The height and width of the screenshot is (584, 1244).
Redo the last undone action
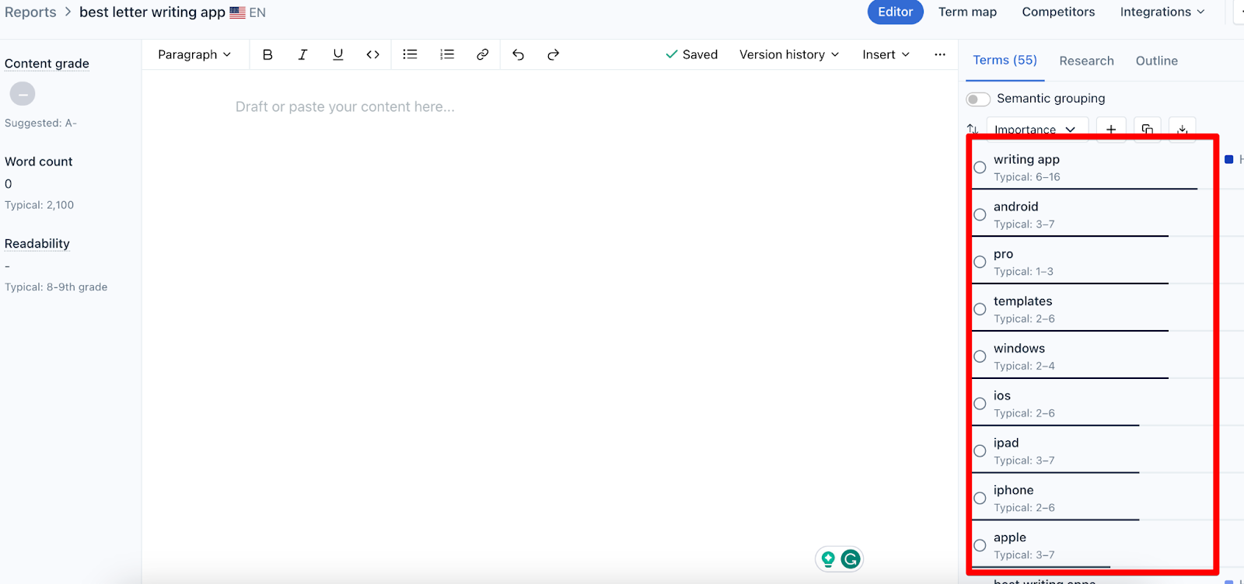tap(554, 54)
